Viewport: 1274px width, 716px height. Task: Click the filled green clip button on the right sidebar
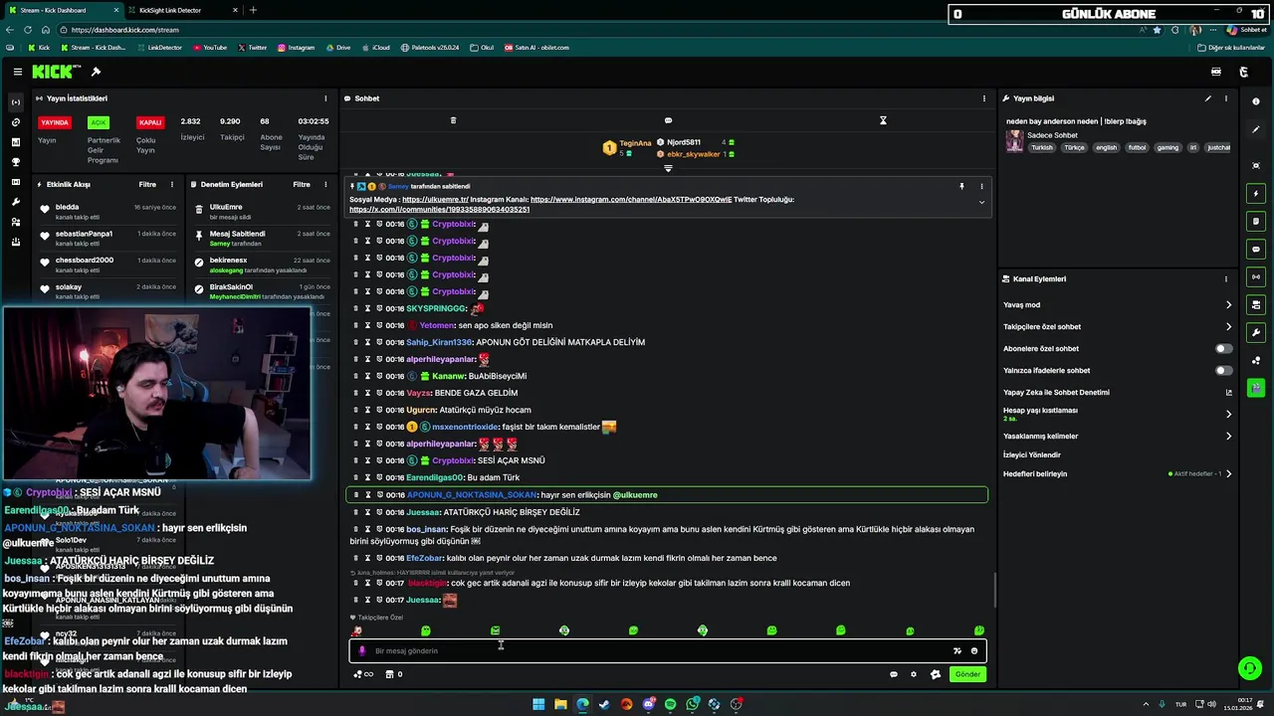point(1256,388)
